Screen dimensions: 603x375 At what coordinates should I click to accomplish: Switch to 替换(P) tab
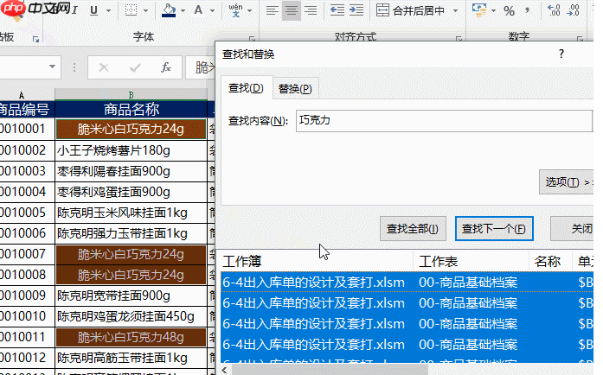click(295, 89)
